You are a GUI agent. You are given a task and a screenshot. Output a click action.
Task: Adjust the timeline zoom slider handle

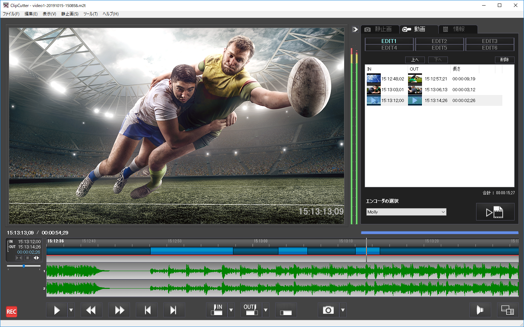coord(24,266)
